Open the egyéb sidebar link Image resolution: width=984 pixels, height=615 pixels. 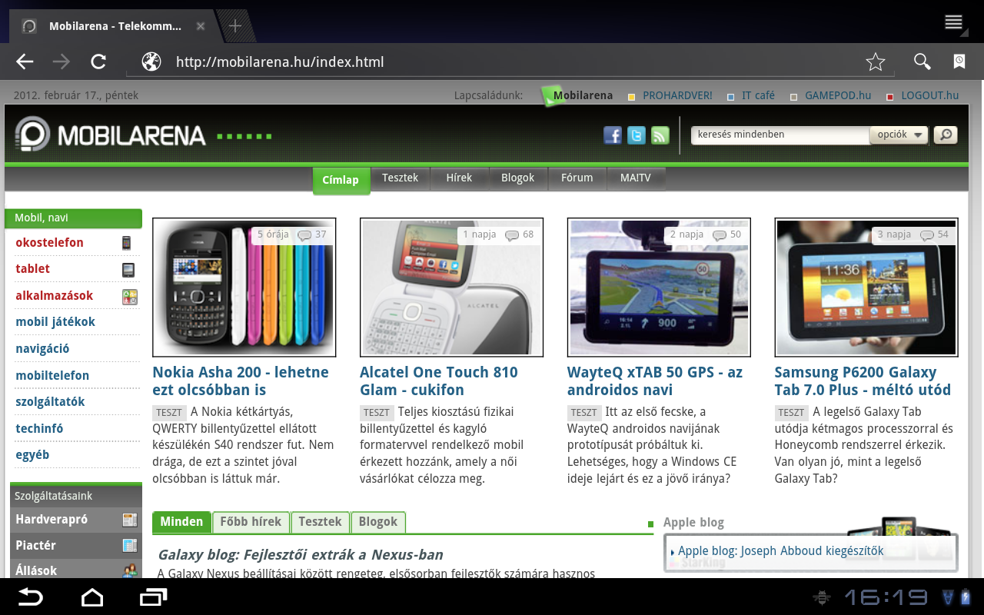point(32,455)
